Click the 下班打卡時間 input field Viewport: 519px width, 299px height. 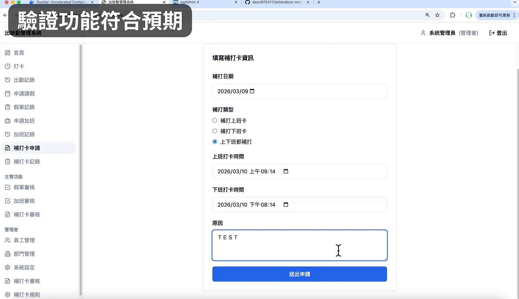[x=300, y=204]
